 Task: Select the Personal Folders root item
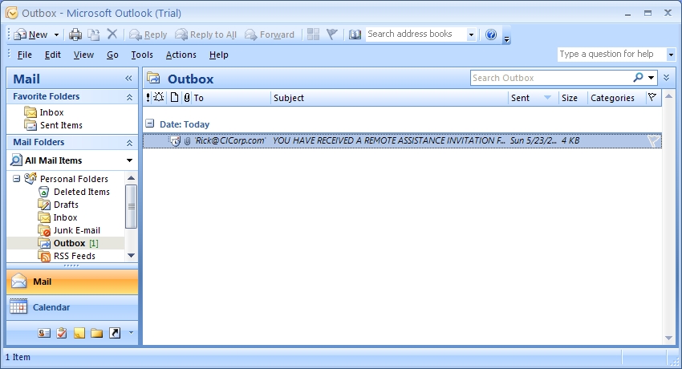tap(74, 179)
